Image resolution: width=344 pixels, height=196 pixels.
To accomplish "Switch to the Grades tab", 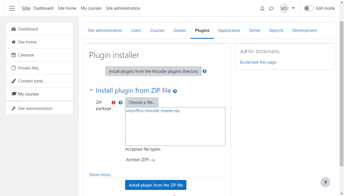I will point(180,30).
